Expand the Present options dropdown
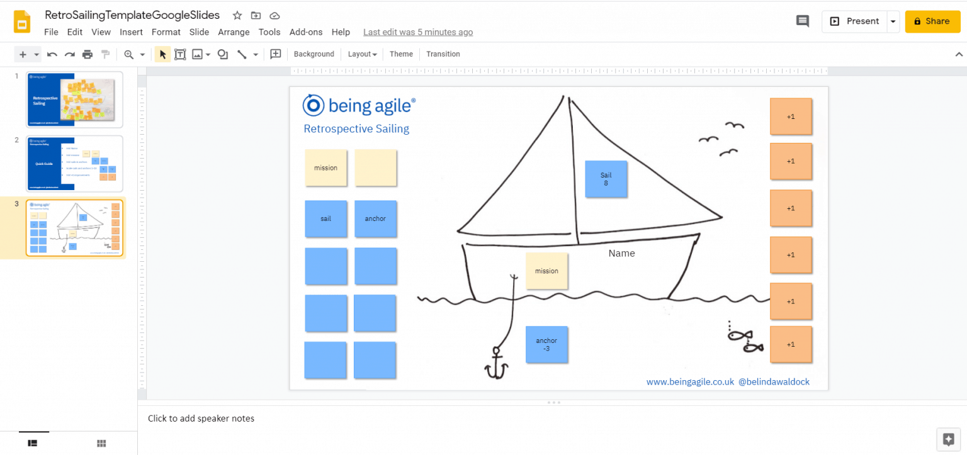 (x=893, y=21)
